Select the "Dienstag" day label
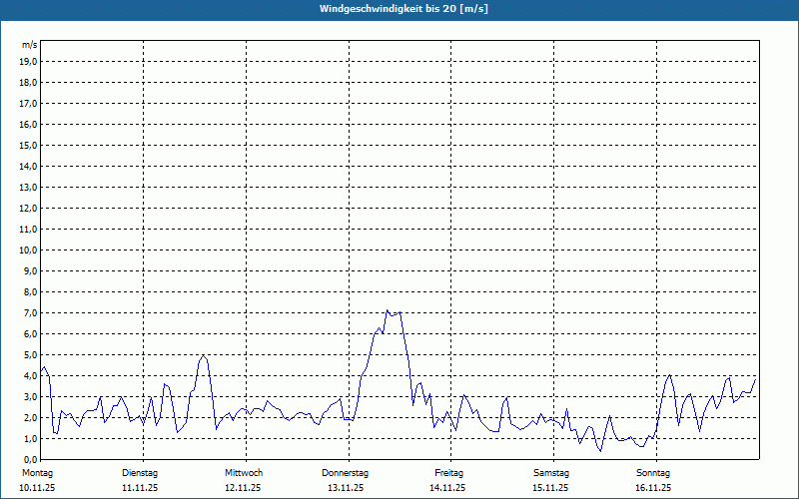 (140, 472)
